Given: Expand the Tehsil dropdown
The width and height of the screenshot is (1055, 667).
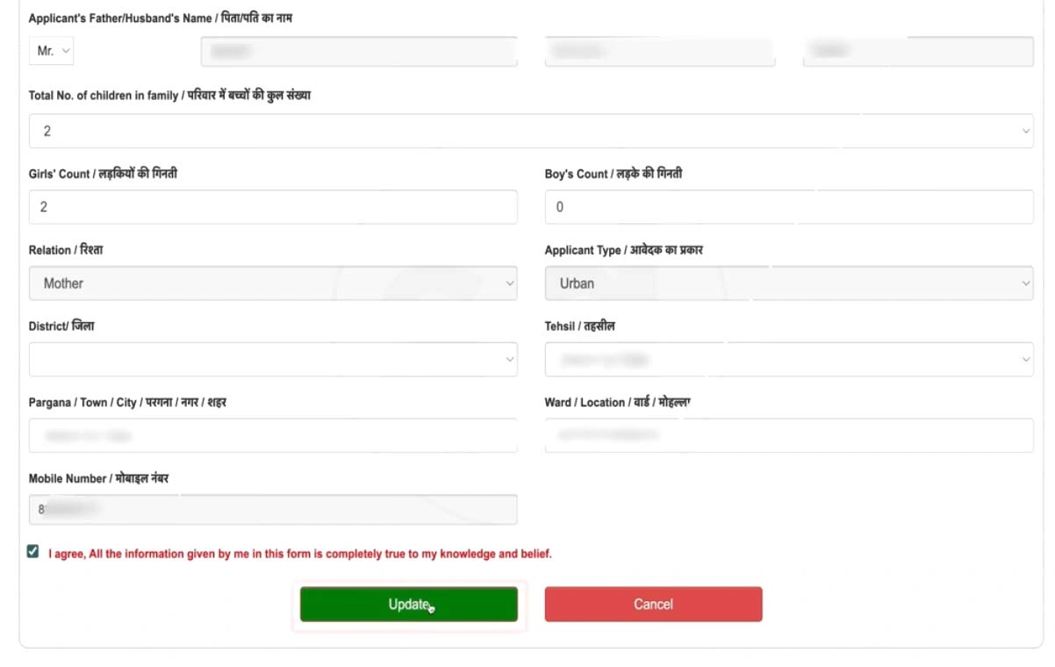Looking at the screenshot, I should pyautogui.click(x=788, y=360).
